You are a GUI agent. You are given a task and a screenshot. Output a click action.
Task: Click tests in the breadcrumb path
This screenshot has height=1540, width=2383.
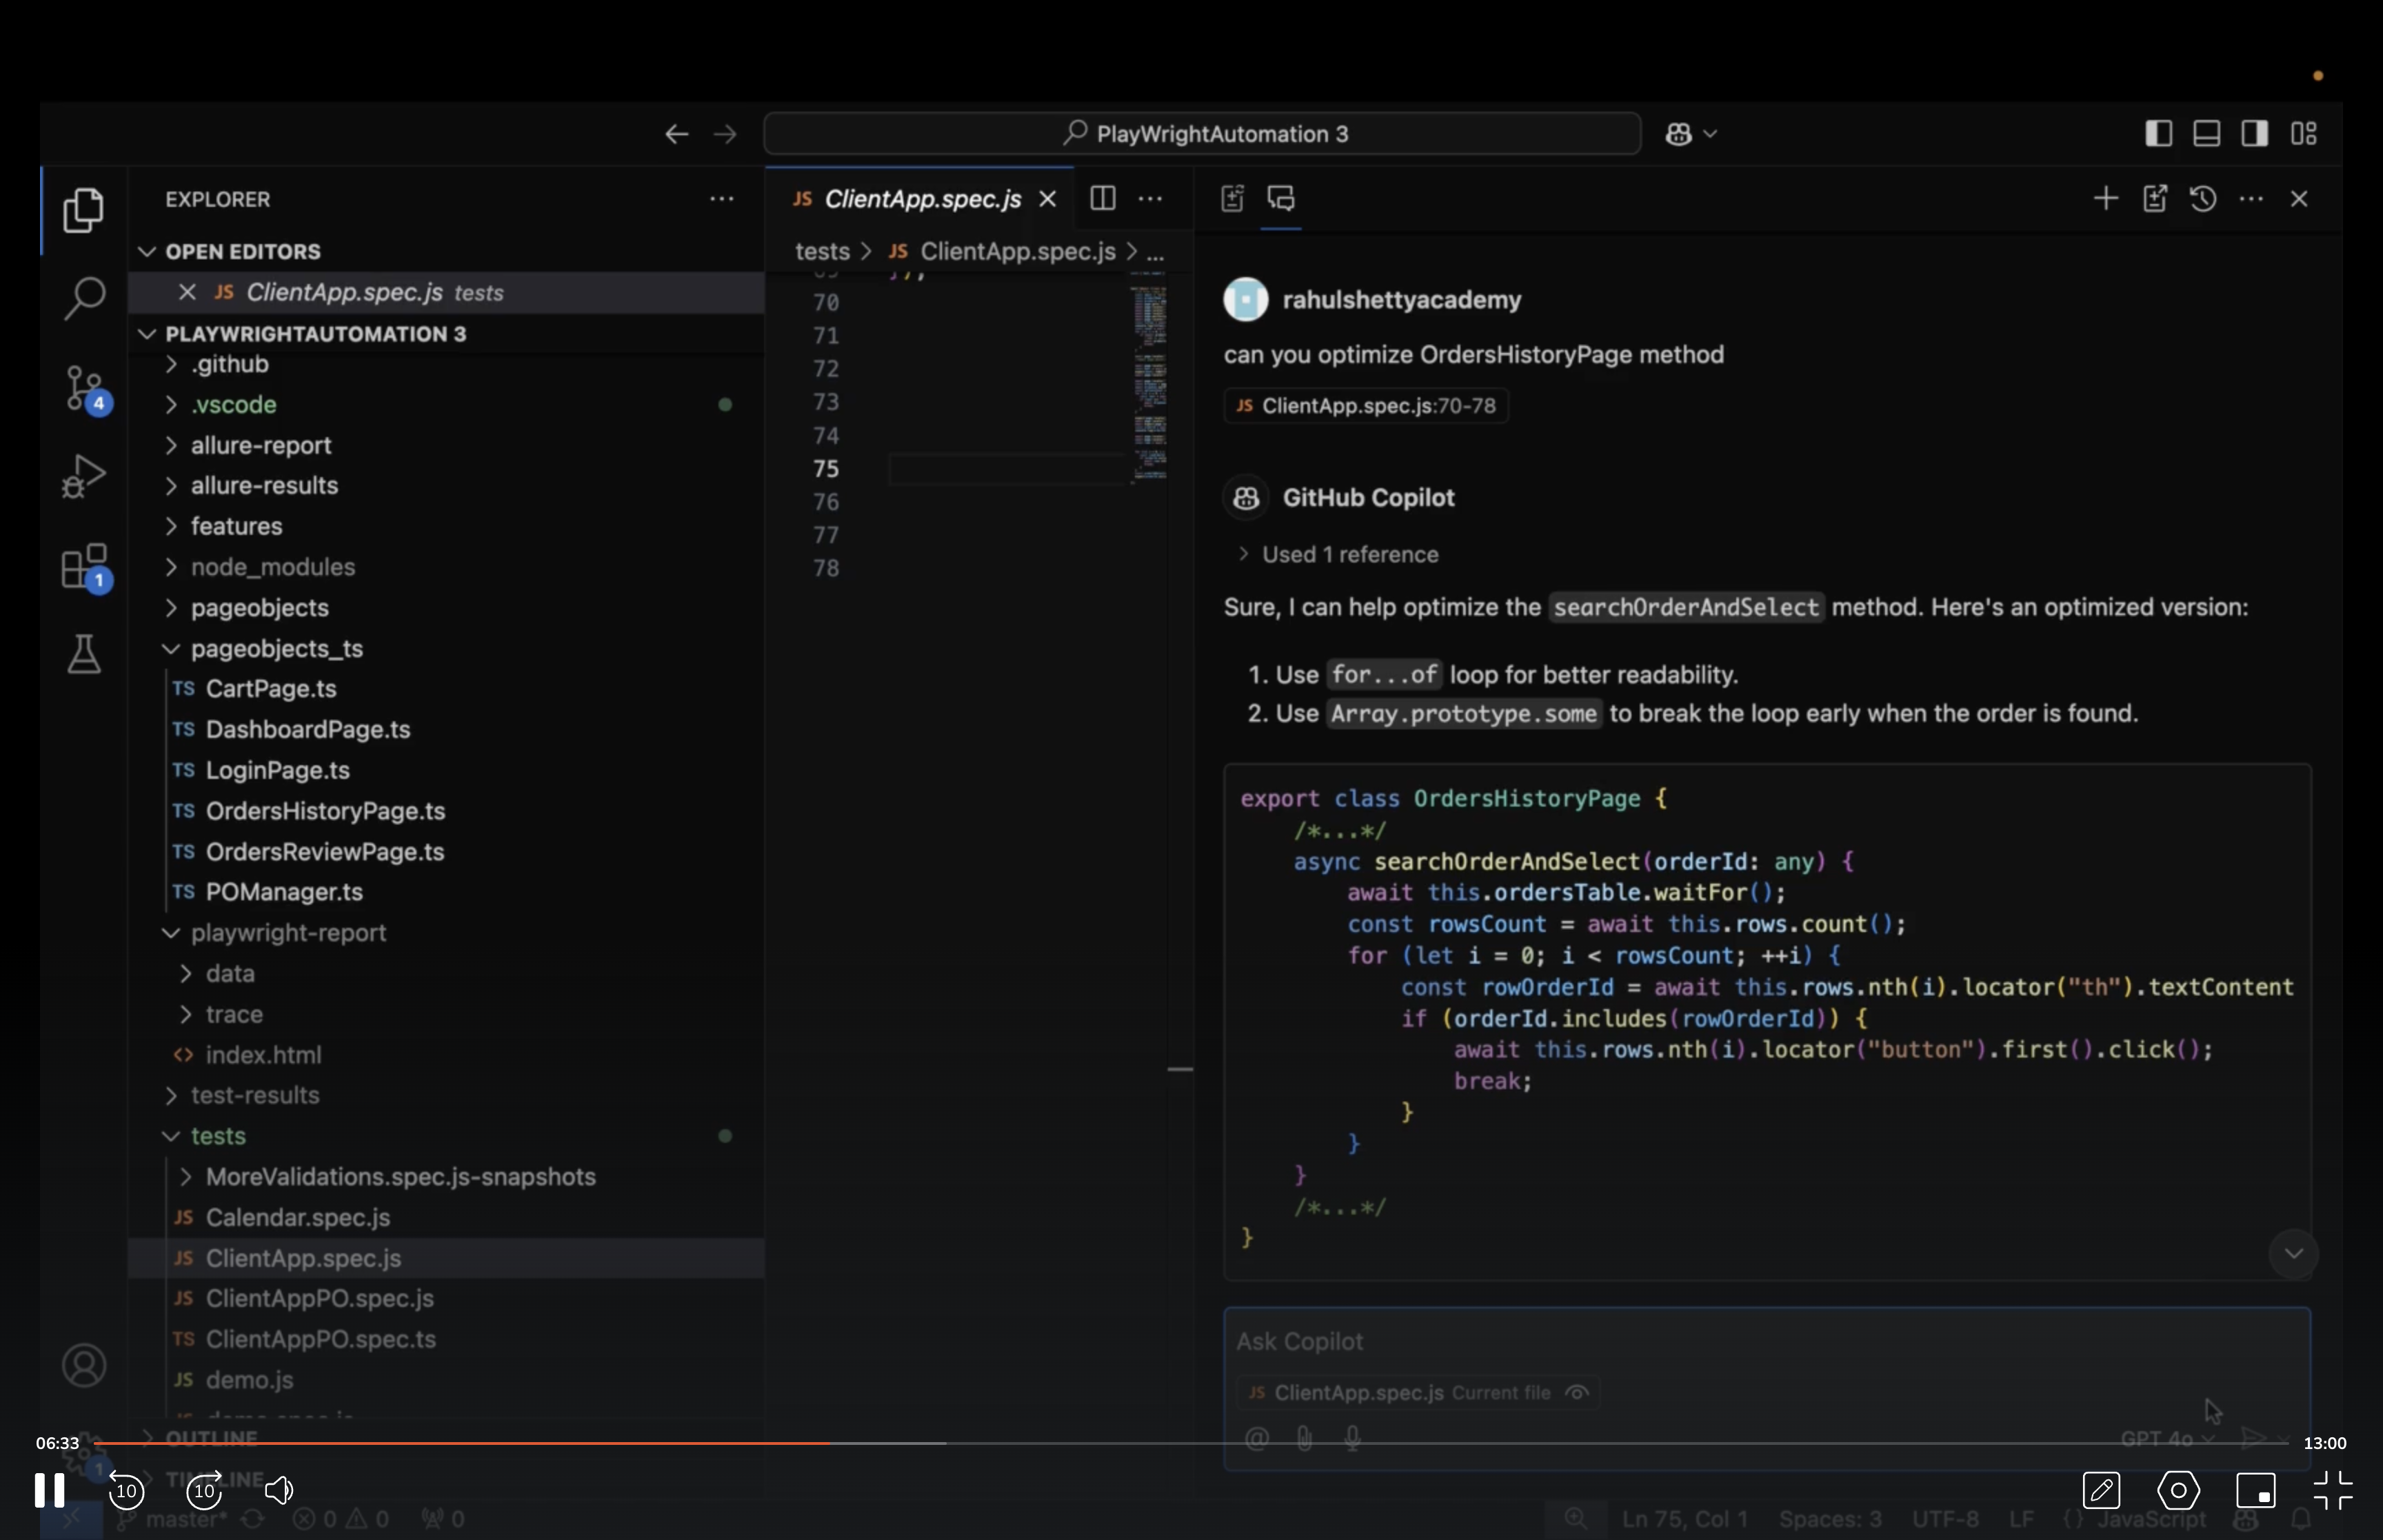[822, 252]
